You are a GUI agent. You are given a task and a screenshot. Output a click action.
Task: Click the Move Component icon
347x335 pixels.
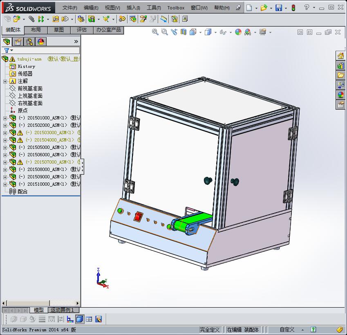click(x=65, y=19)
